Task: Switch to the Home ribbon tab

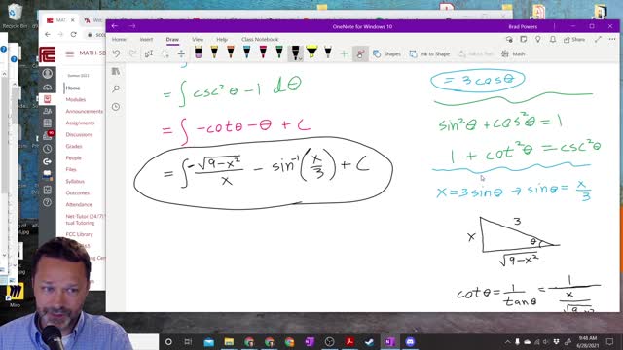Action: [119, 39]
